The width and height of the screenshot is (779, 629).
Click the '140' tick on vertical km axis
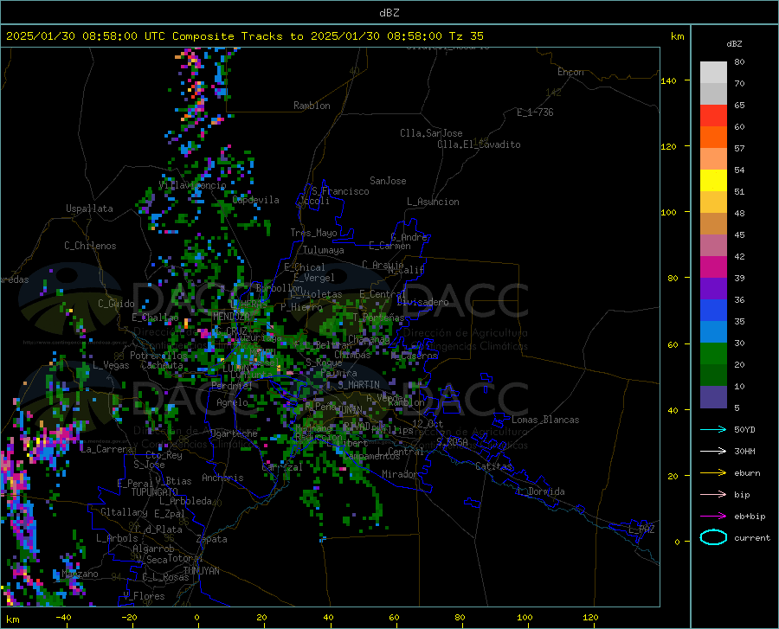pyautogui.click(x=668, y=80)
